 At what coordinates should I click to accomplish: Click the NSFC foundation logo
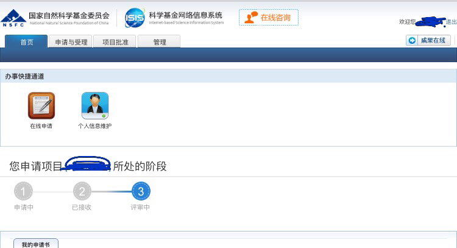pos(13,17)
